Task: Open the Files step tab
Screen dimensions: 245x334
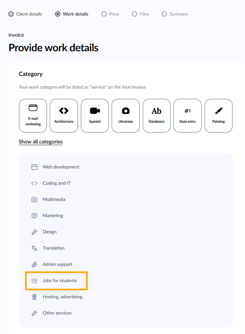Action: point(140,14)
